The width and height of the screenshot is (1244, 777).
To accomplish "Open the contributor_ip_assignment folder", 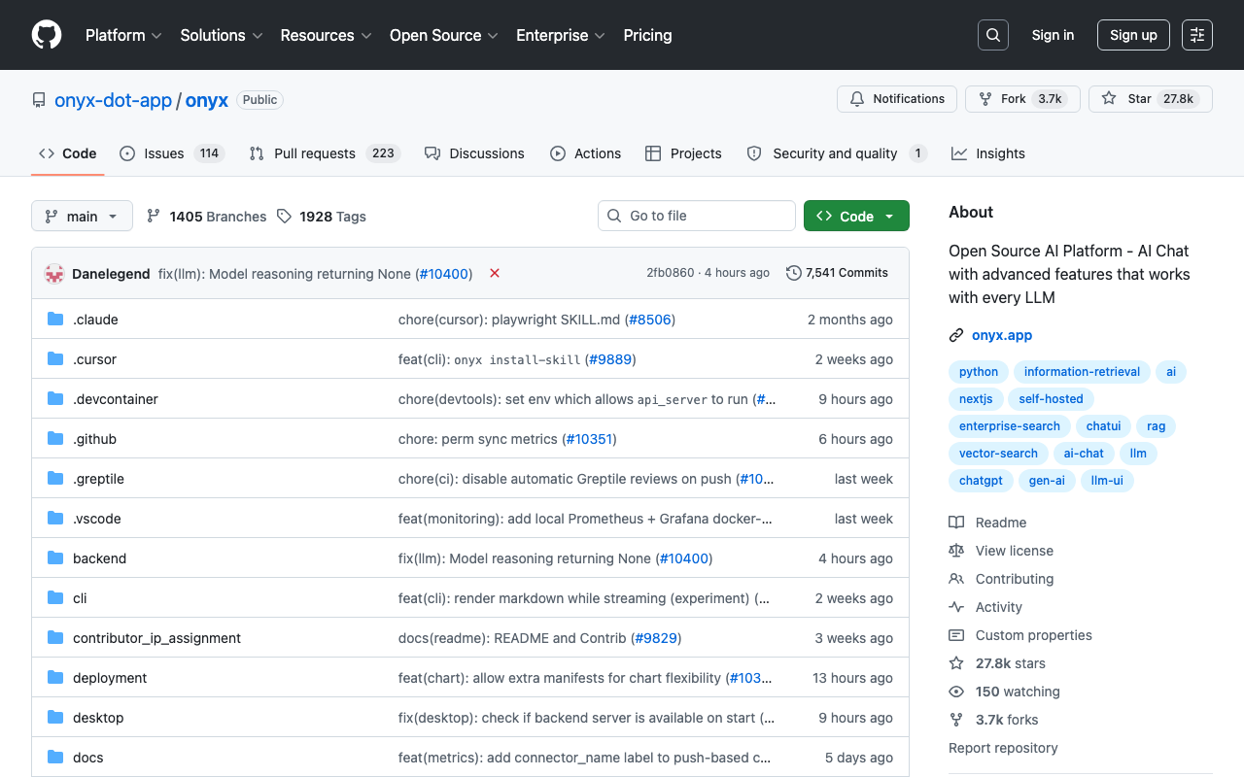I will [x=156, y=638].
